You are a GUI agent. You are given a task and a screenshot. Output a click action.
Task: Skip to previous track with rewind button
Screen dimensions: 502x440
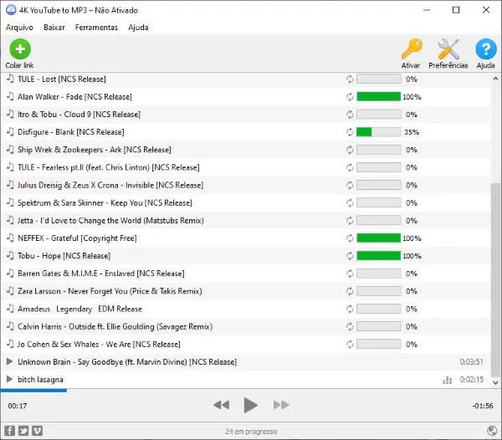tap(221, 405)
